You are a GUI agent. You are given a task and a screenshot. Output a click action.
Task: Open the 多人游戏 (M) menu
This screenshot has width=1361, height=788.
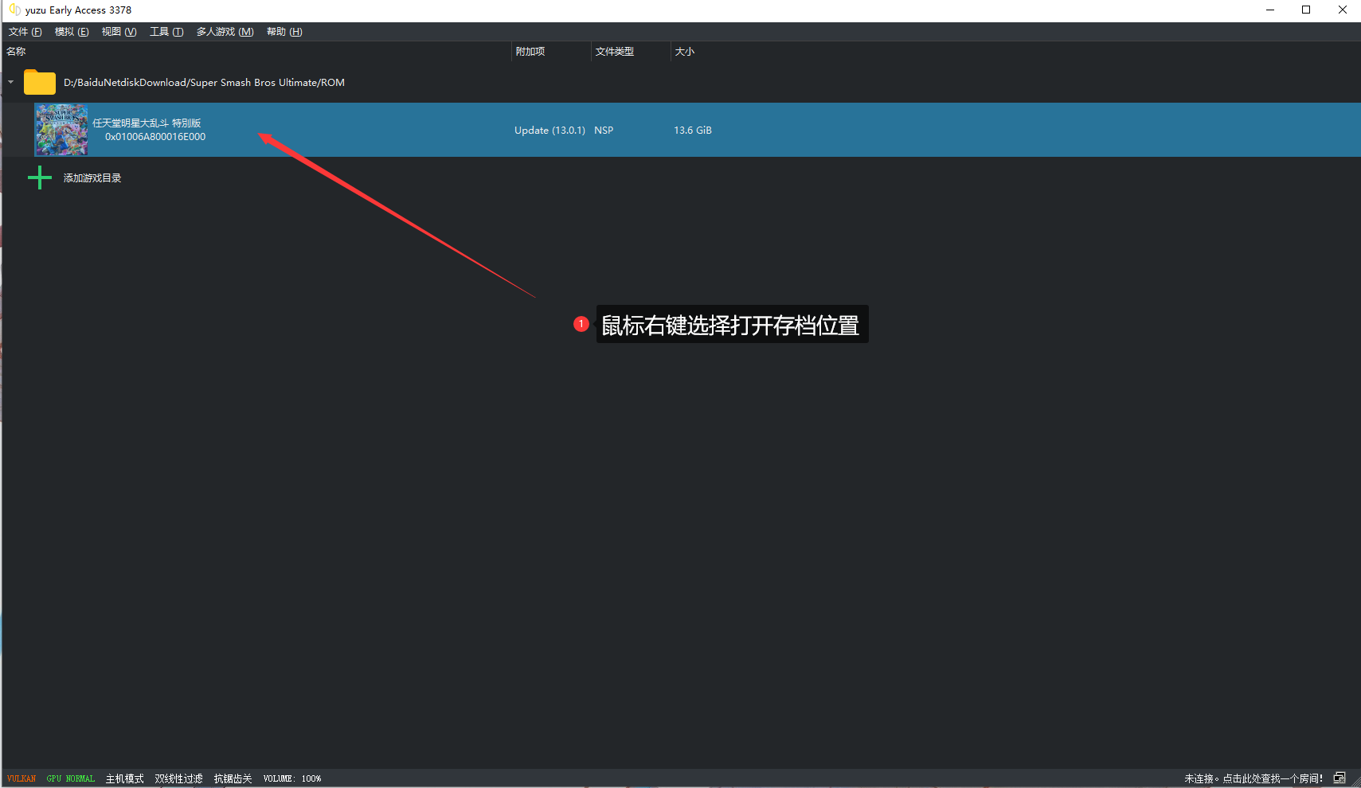(225, 32)
